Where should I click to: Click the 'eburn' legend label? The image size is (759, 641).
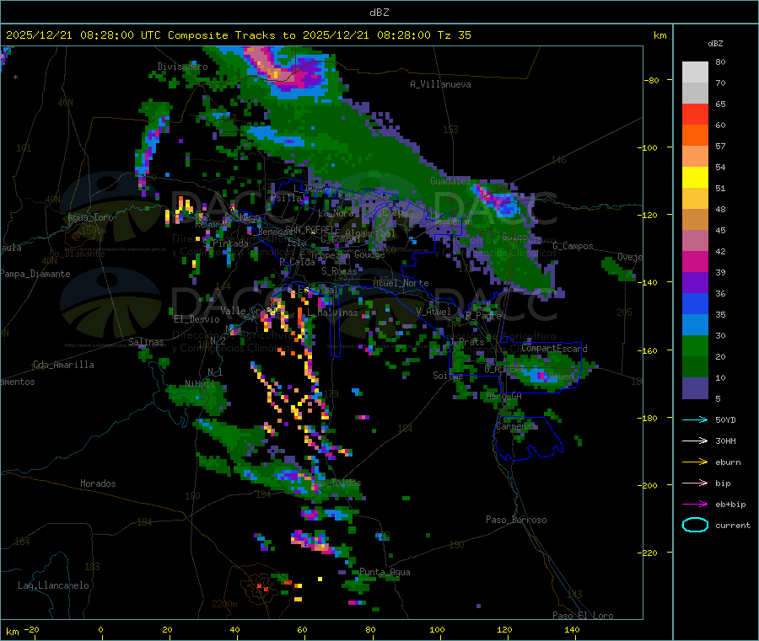[x=728, y=462]
